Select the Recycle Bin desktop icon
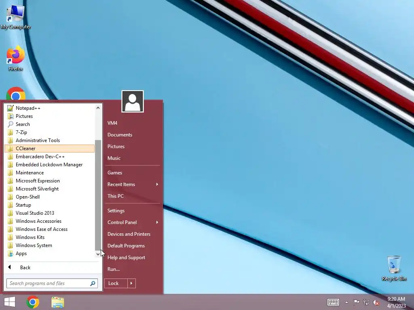The image size is (414, 310). coord(394,268)
